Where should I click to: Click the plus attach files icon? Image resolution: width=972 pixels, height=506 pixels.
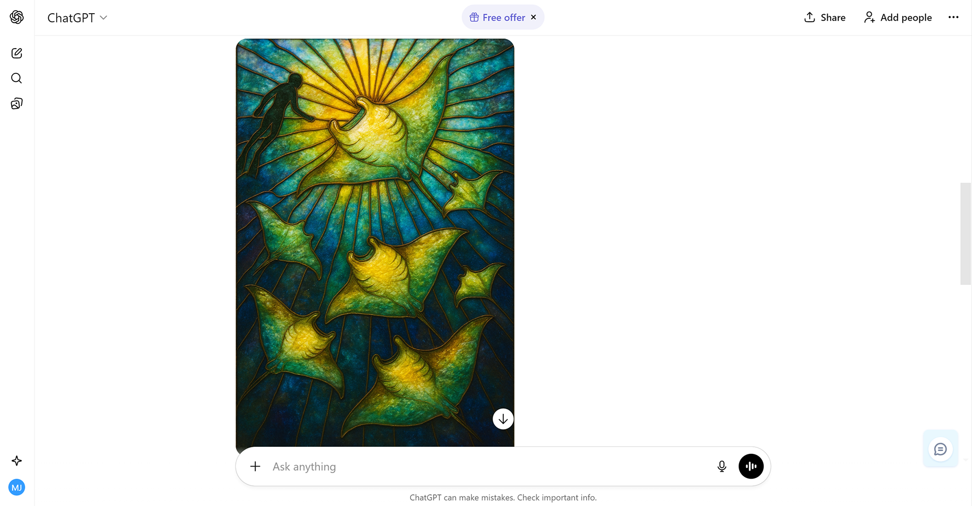point(255,467)
